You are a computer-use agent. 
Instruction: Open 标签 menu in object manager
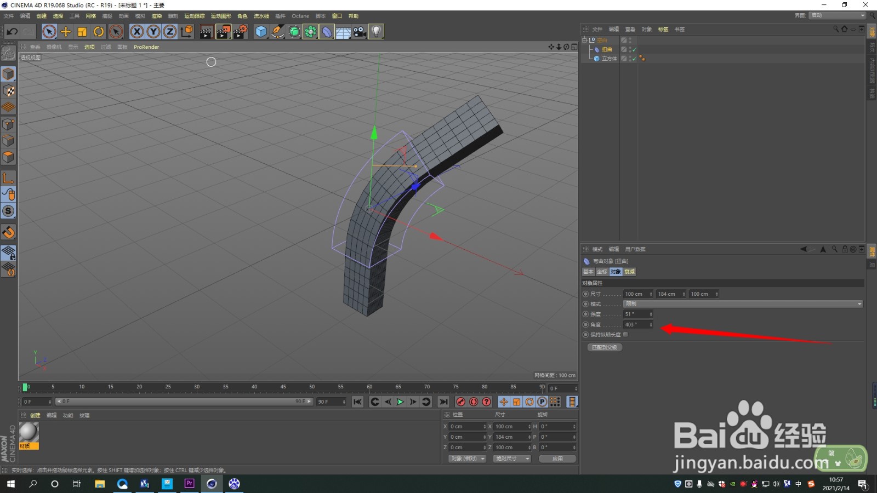(663, 29)
